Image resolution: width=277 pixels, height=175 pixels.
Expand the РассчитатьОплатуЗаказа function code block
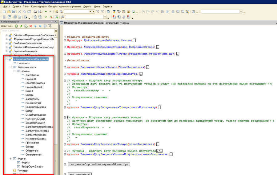(x=65, y=67)
